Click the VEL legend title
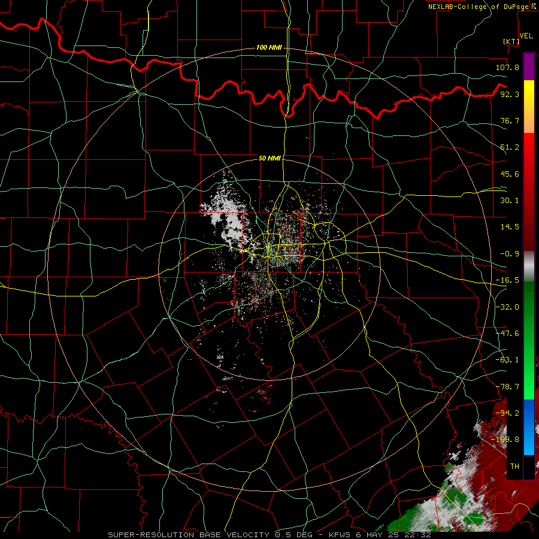Image resolution: width=539 pixels, height=539 pixels. point(526,36)
